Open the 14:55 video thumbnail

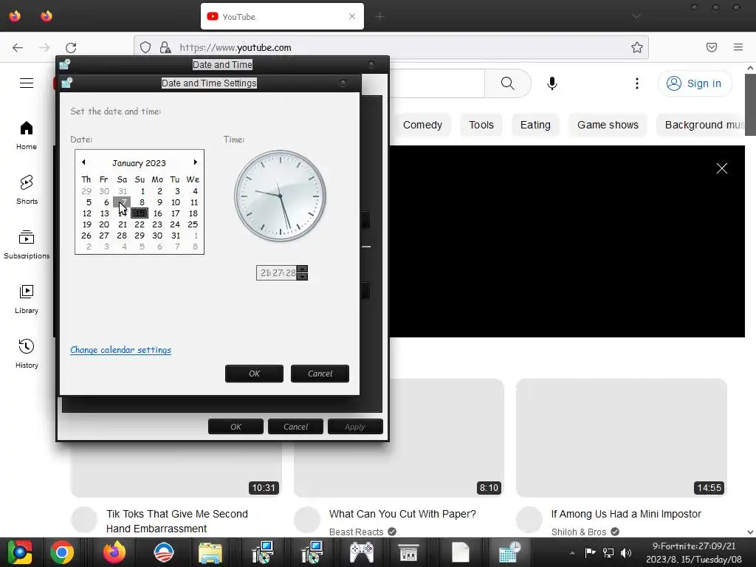click(x=622, y=438)
